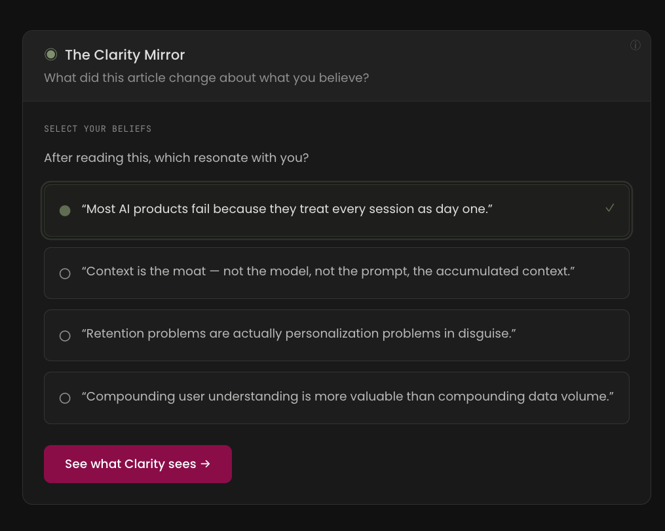The width and height of the screenshot is (665, 531).
Task: Click the info icon in the top right corner
Action: (x=635, y=45)
